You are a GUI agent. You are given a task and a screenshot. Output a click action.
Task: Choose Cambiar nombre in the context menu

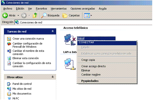coord(107,75)
